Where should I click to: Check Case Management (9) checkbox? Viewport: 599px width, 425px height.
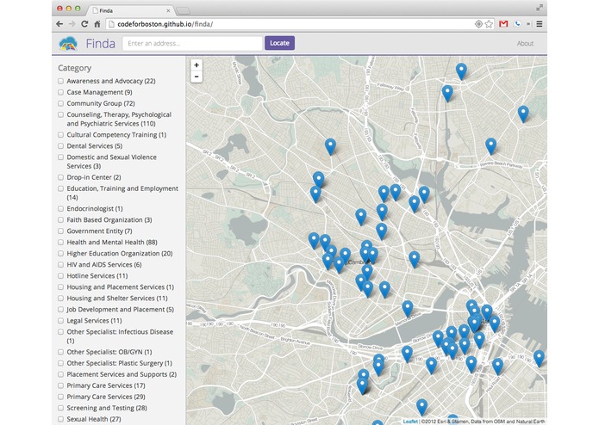[60, 92]
